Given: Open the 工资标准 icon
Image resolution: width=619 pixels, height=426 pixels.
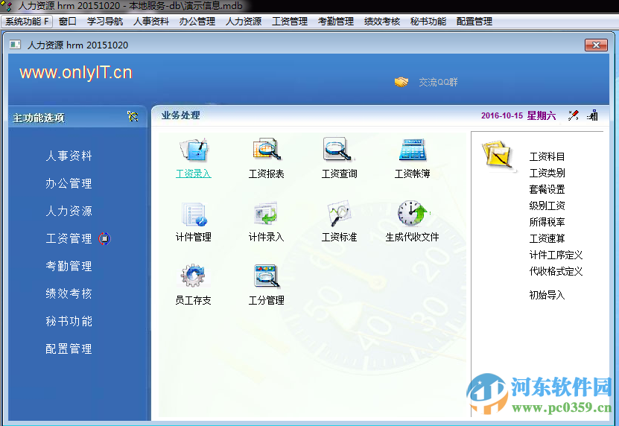Looking at the screenshot, I should point(339,213).
